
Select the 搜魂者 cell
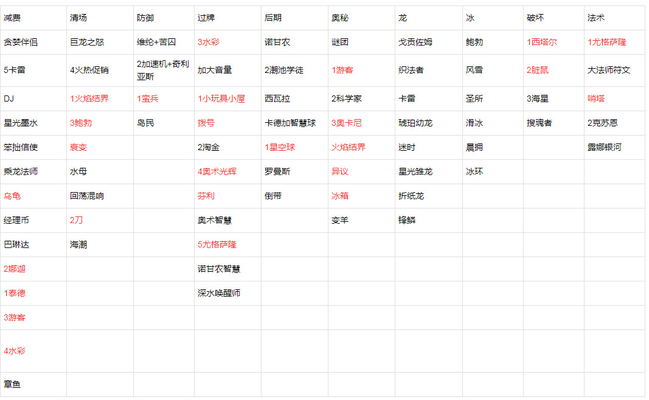(x=540, y=123)
